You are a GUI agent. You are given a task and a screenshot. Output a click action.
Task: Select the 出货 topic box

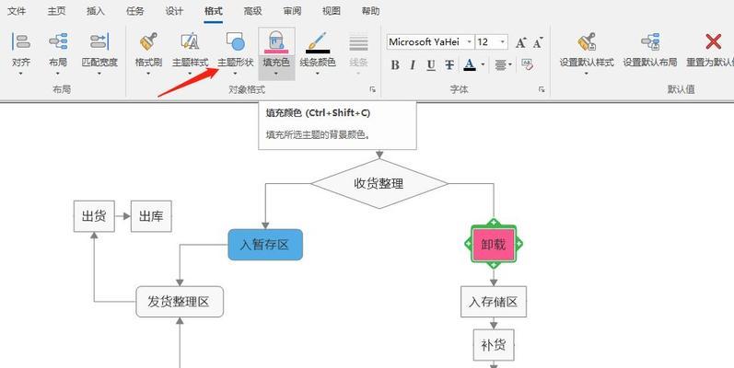coord(94,216)
